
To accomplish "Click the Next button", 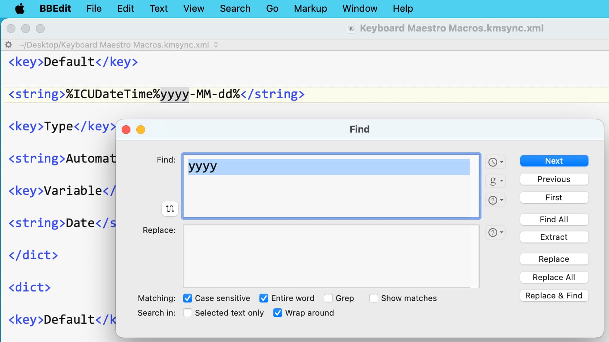I will 554,161.
